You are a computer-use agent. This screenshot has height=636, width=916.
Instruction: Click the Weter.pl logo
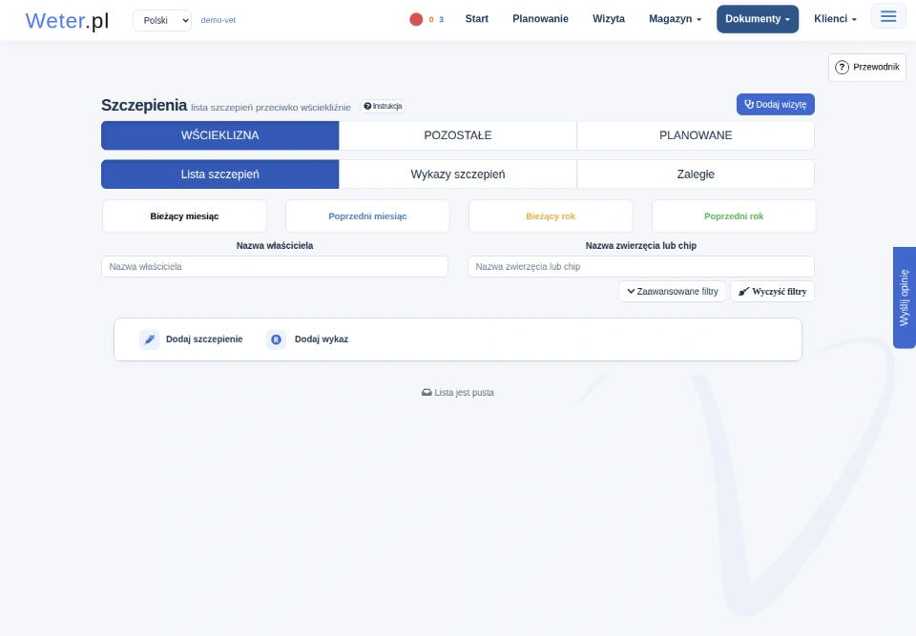(x=67, y=20)
